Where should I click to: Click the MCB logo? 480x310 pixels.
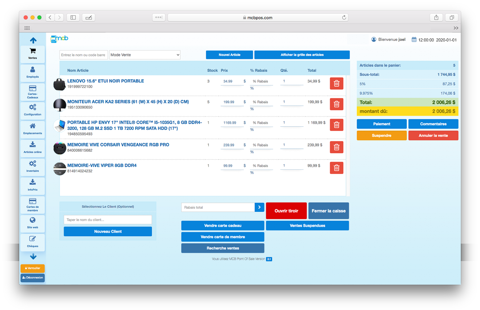coord(60,39)
